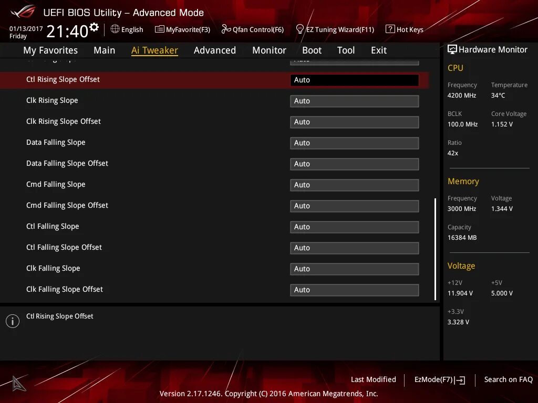Switch to My Favorites tab
This screenshot has height=403, width=538.
(x=50, y=50)
